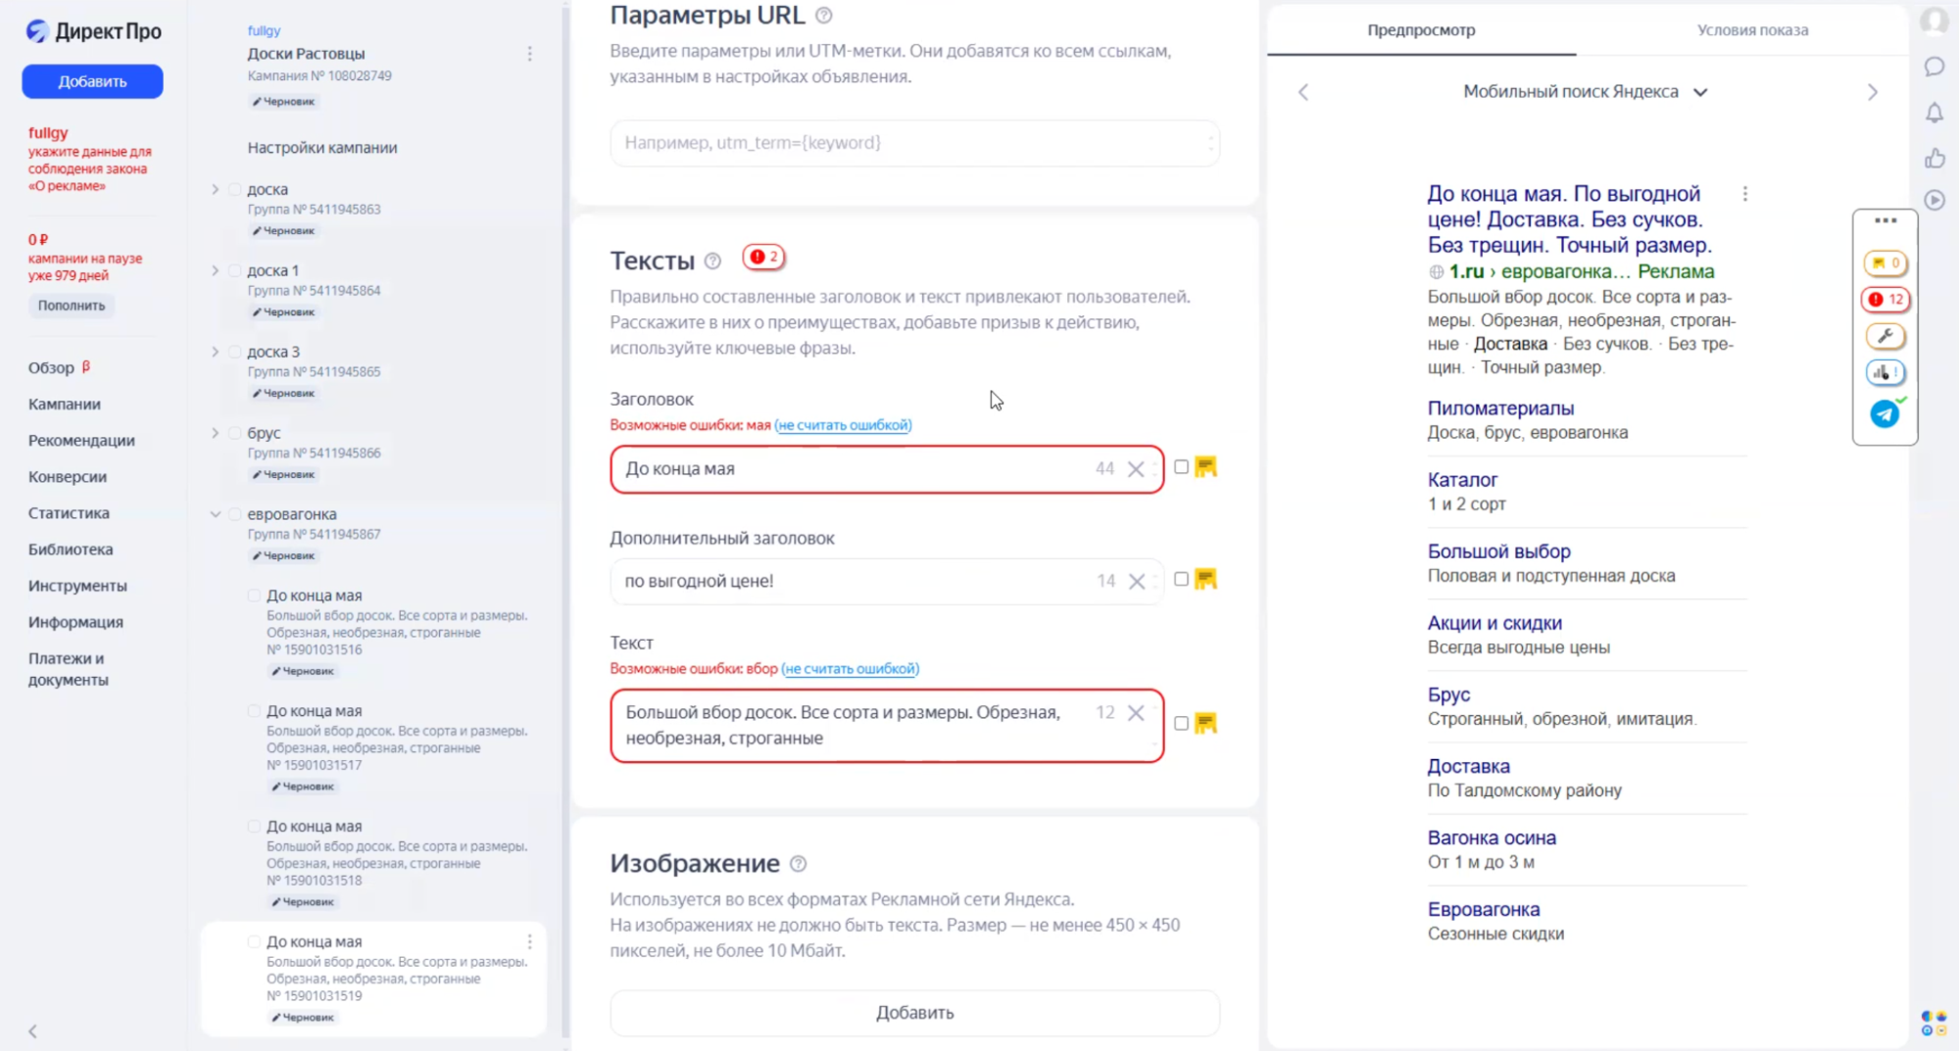Go to the previous preview format
Viewport: 1959px width, 1051px height.
[1303, 92]
